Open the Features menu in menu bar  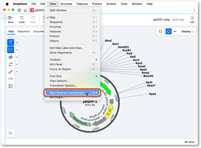pos(82,4)
